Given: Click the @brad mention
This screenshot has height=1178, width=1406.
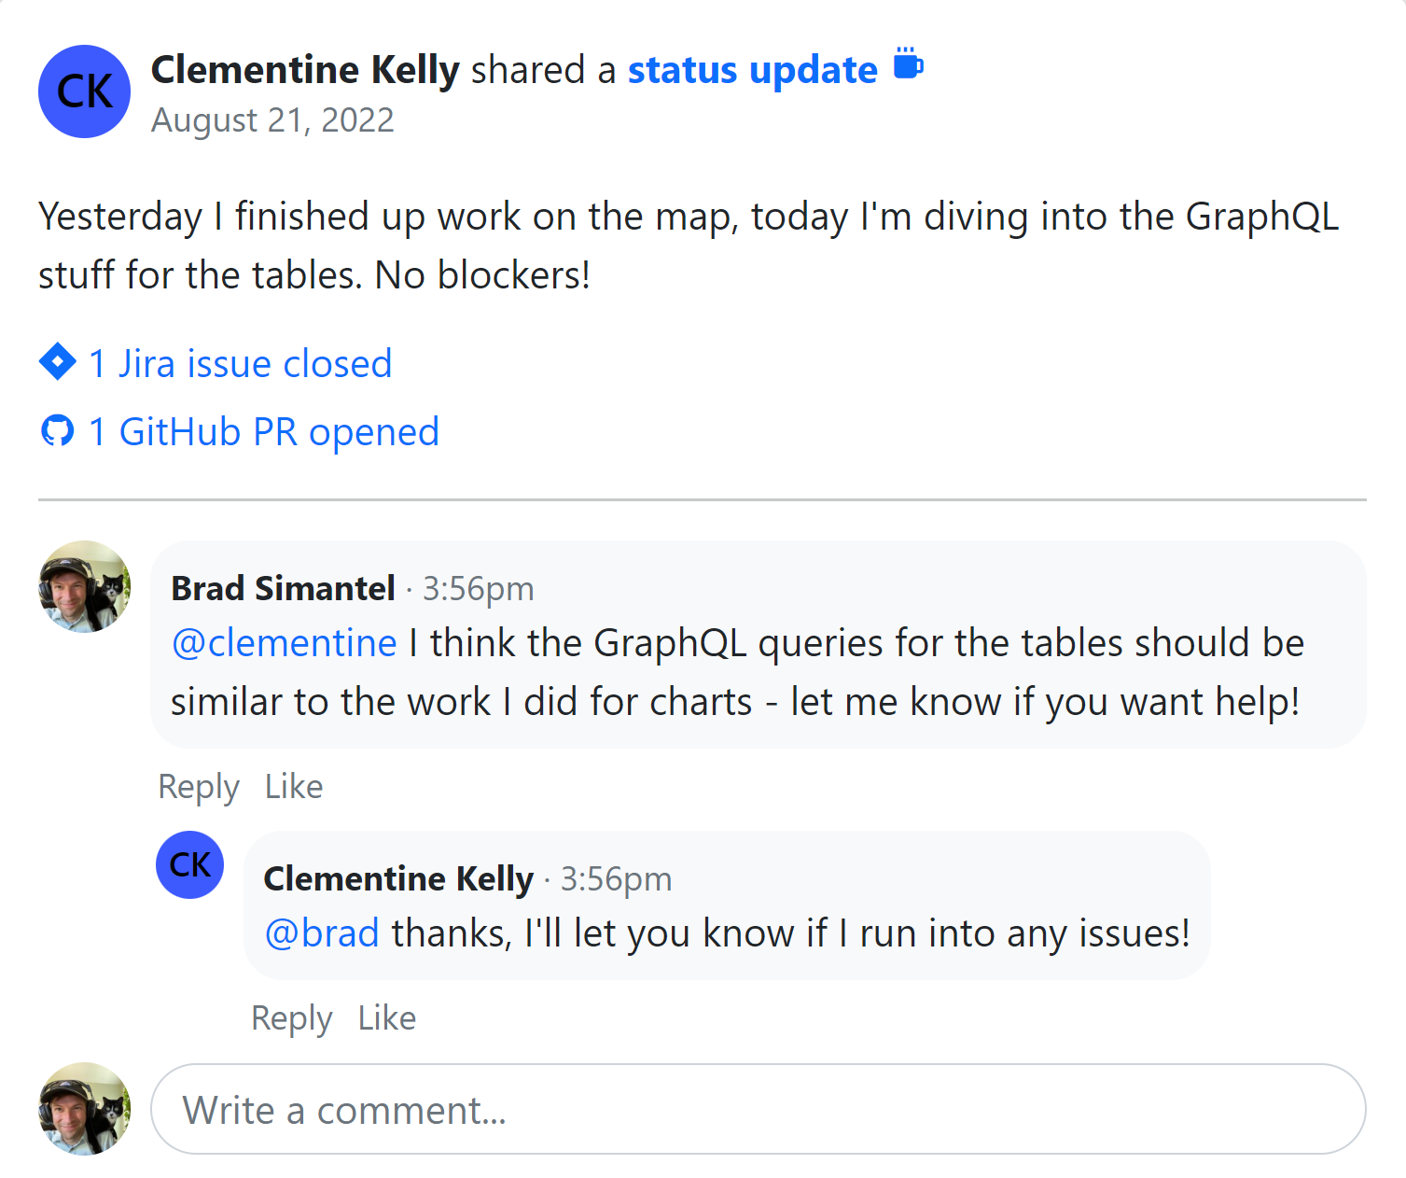Looking at the screenshot, I should [322, 933].
